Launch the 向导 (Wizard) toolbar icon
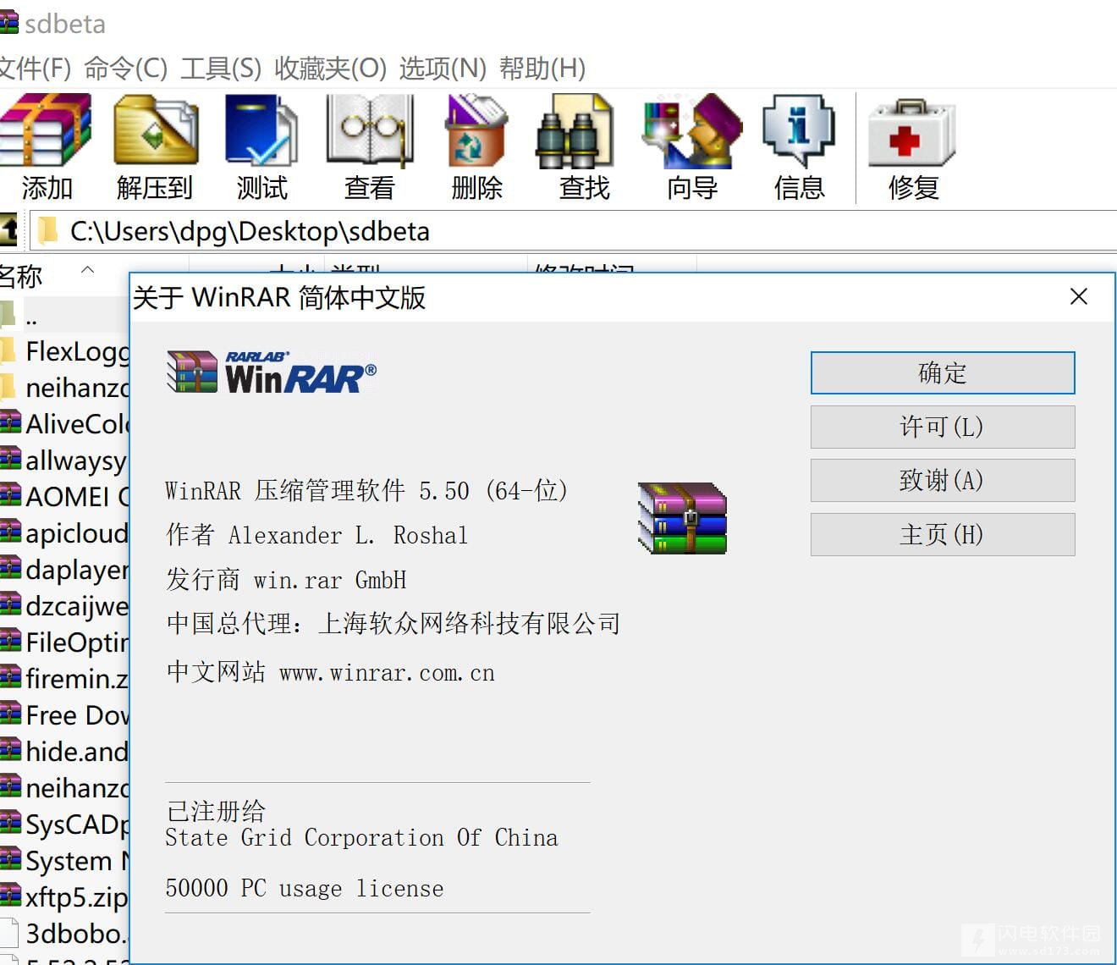 coord(692,130)
